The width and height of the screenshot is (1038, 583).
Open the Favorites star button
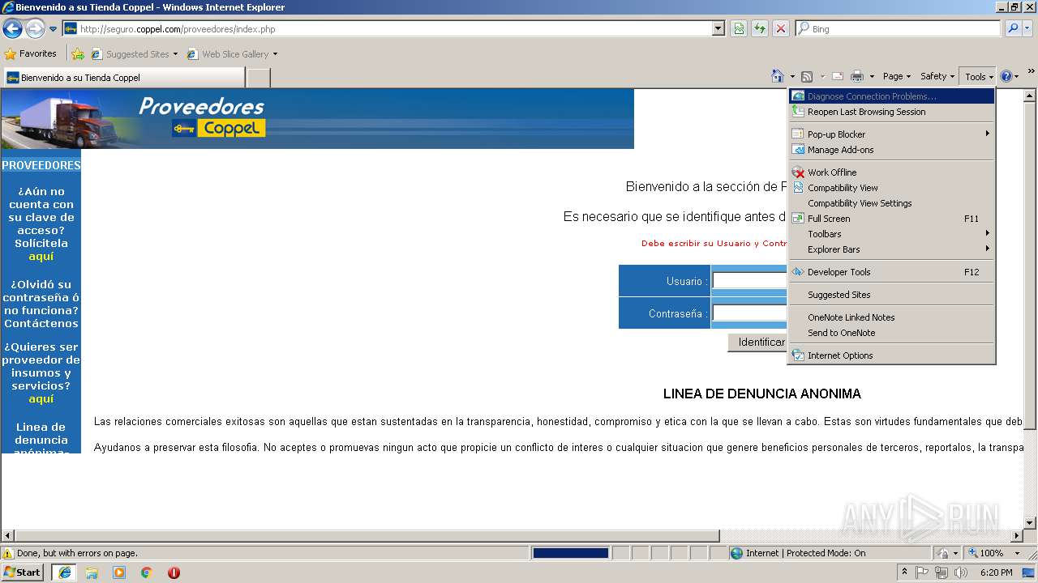pyautogui.click(x=31, y=53)
